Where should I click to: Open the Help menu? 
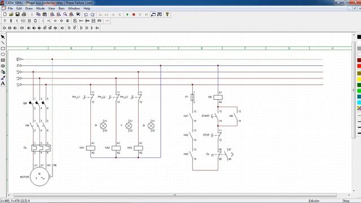point(87,8)
